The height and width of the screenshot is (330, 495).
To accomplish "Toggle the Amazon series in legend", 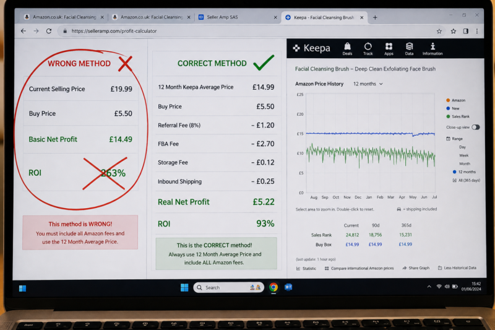I will [455, 100].
